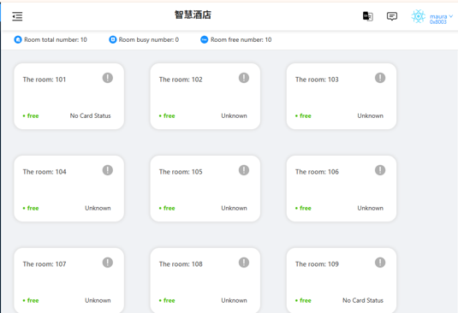Click the free status in room 107
This screenshot has width=458, height=313.
(31, 300)
